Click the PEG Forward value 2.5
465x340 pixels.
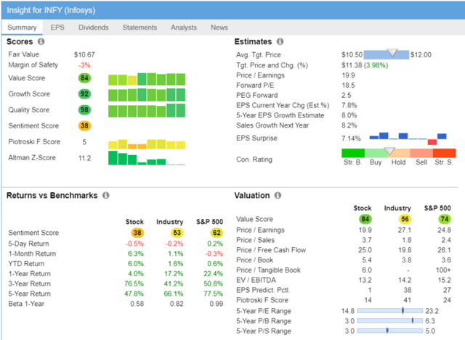click(347, 95)
